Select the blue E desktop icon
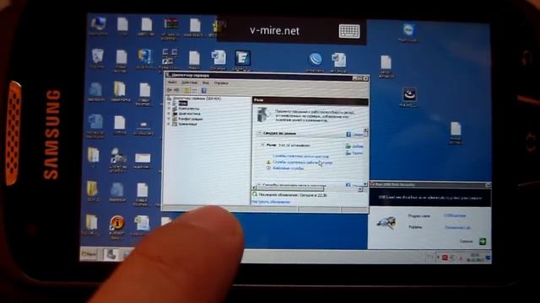This screenshot has width=540, height=303. click(242, 59)
